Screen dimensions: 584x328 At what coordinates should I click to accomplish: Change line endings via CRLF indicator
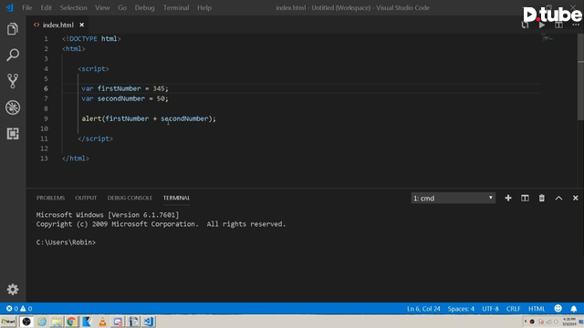coord(513,309)
